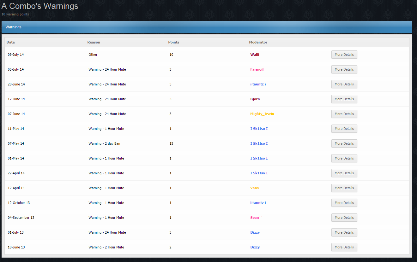Open moderator Bjorn's profile link

coord(255,99)
